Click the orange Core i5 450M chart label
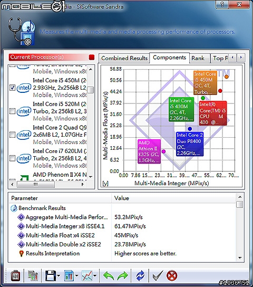 [x=205, y=83]
